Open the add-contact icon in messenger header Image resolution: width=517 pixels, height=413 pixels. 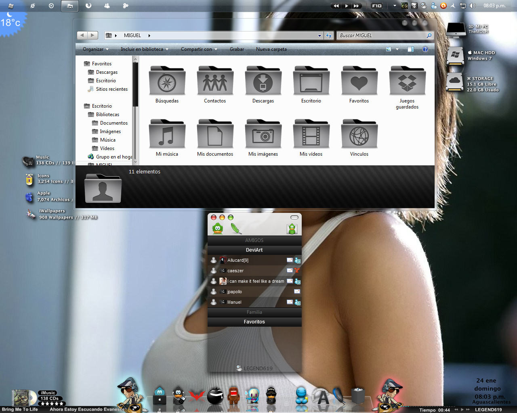pos(292,229)
